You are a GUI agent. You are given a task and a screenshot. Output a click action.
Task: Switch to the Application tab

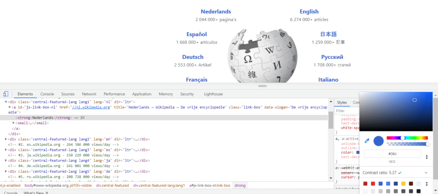click(142, 94)
